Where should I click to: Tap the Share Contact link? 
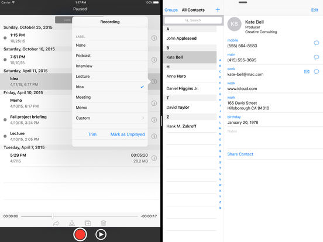coord(240,154)
